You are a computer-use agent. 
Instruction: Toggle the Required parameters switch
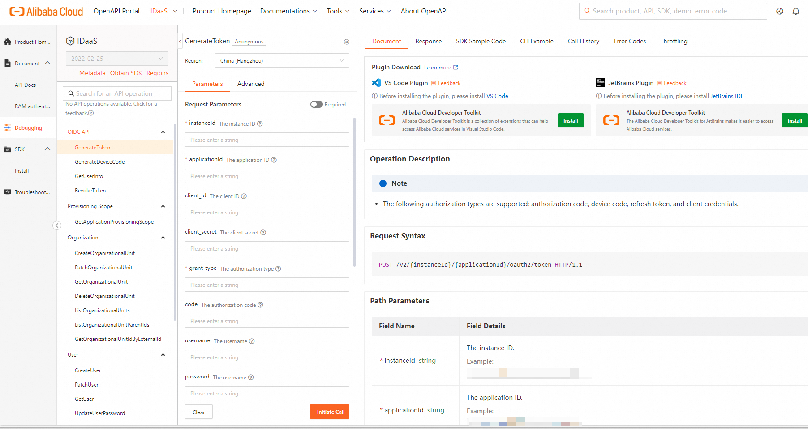pos(317,104)
